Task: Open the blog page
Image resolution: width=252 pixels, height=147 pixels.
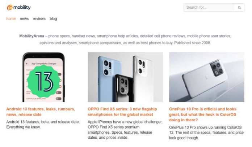Action: [x=53, y=19]
